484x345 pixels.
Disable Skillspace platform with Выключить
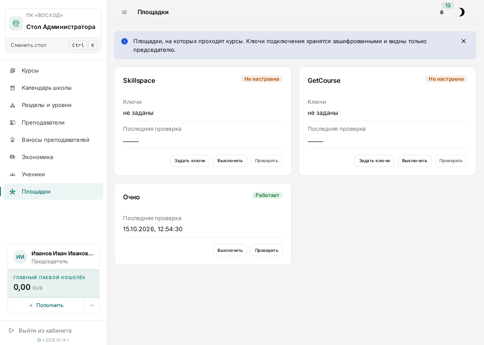click(230, 161)
